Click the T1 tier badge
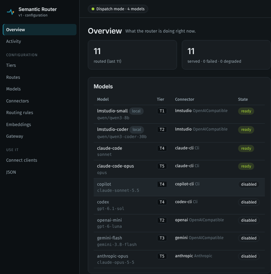Image resolution: width=271 pixels, height=274 pixels. (x=162, y=111)
